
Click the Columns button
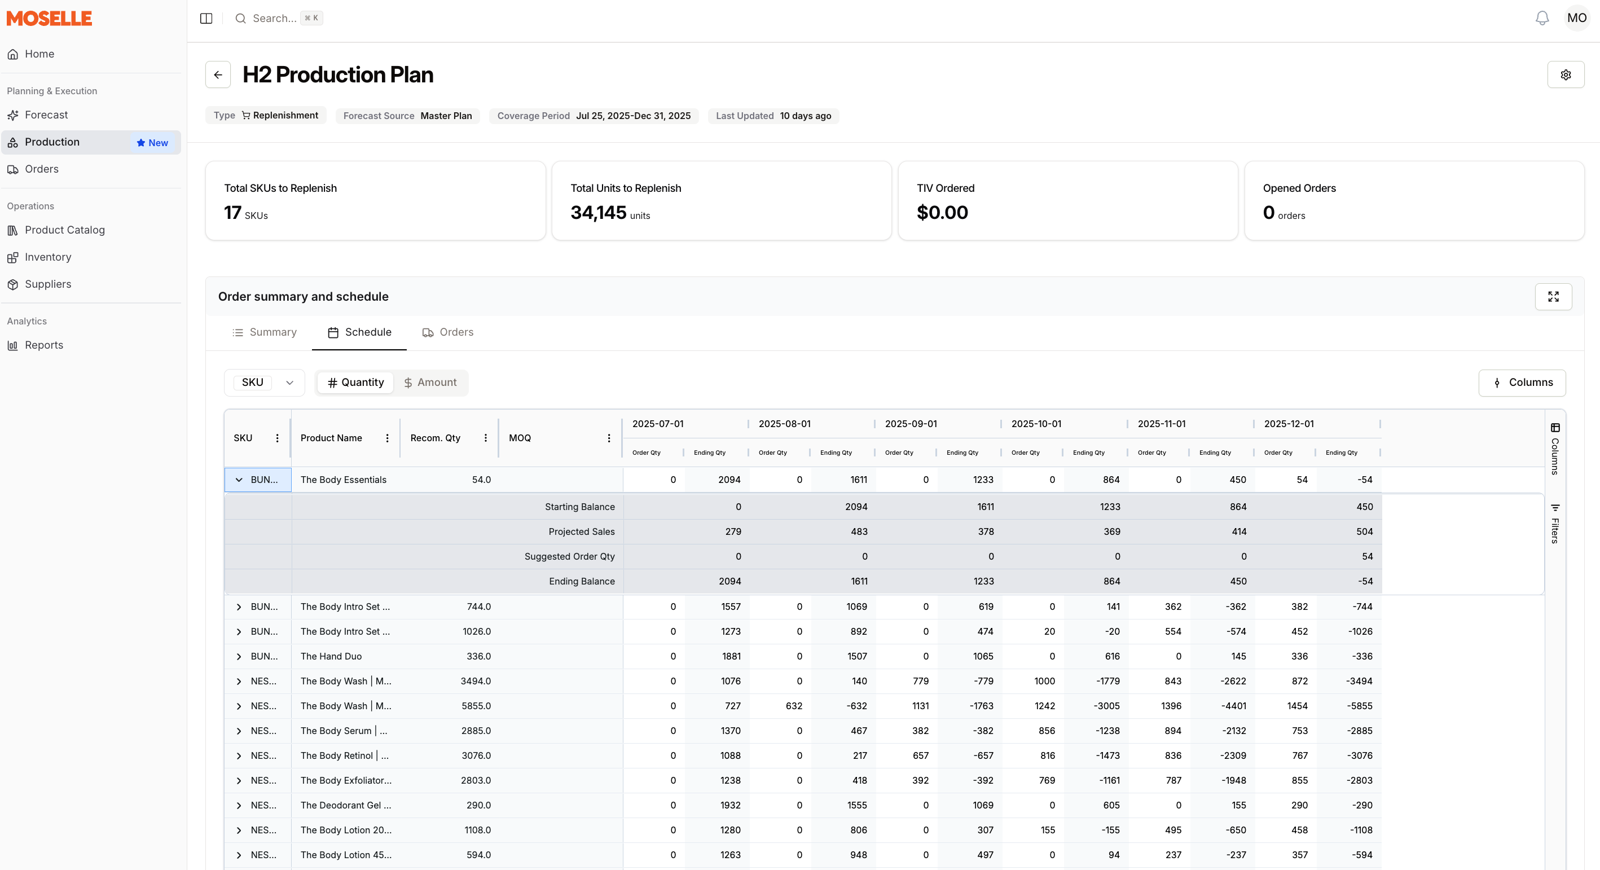1522,383
